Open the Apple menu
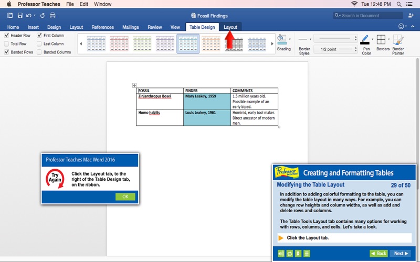Screen dimensions: 420x262 (9, 4)
